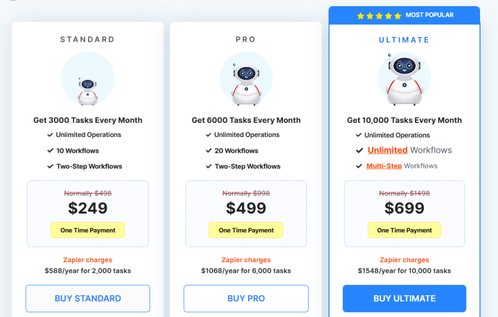Click checkmark beside Multi-Step Workflows on Ultimate
The height and width of the screenshot is (317, 498).
coord(360,166)
